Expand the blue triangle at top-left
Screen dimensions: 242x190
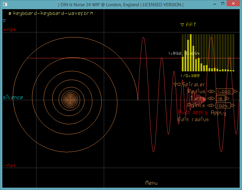[x=4, y=21]
